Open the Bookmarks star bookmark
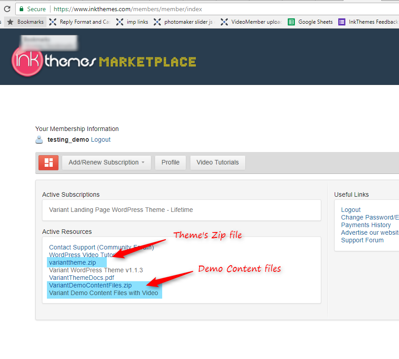 (x=25, y=22)
